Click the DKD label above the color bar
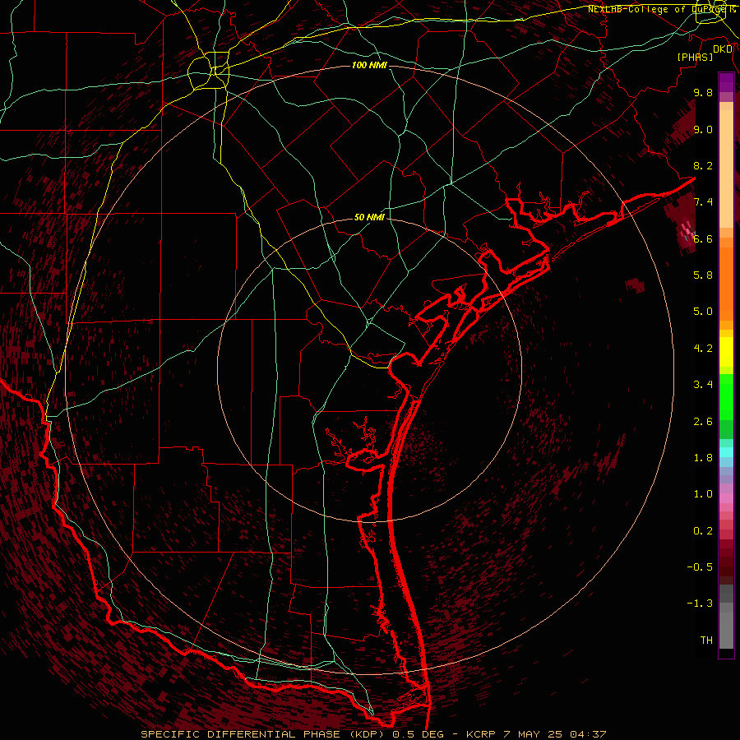 tap(723, 49)
